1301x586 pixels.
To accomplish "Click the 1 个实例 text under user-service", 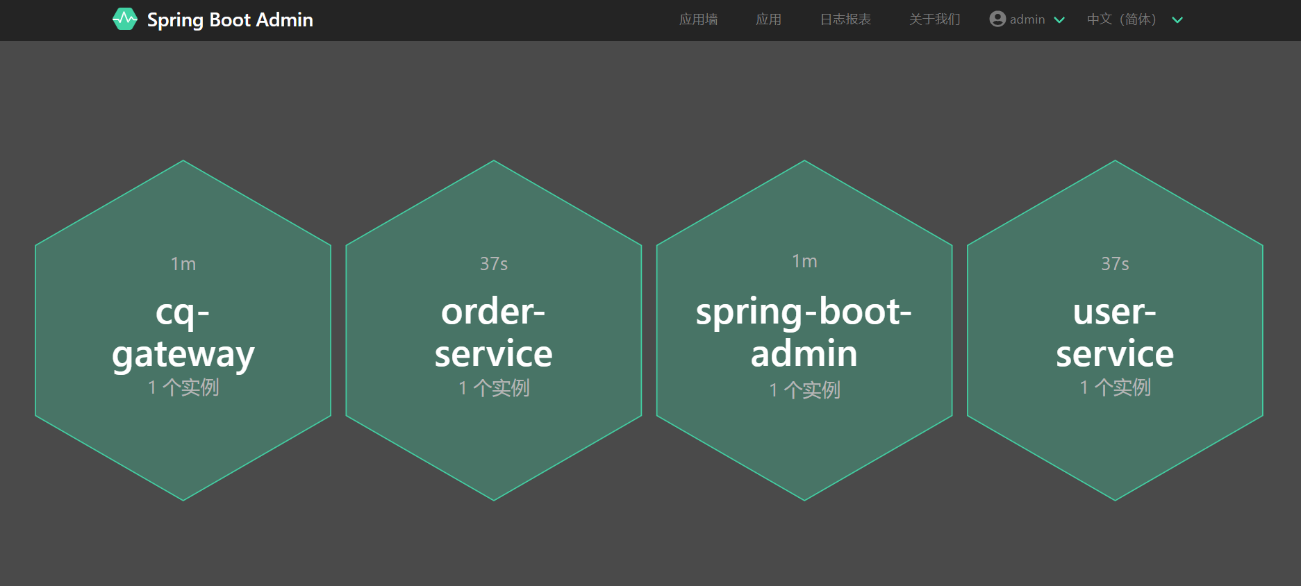I will [x=1115, y=387].
